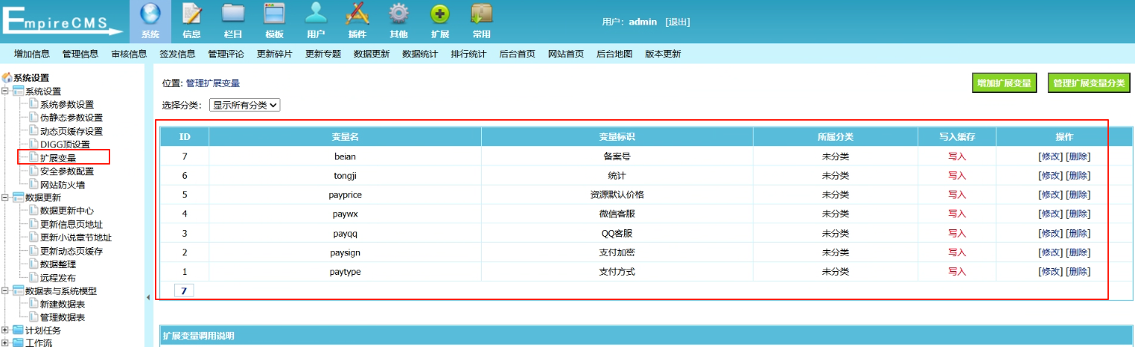Collapse the 数据更新 tree folder
The image size is (1135, 347).
(5, 197)
